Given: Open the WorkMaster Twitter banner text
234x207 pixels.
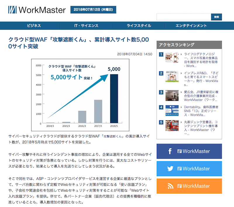Looking at the screenshot, I should [193, 169].
